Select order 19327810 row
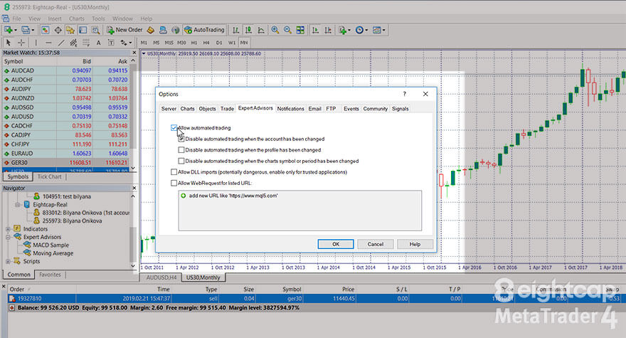Viewport: 626px width, 338px height. click(315, 298)
